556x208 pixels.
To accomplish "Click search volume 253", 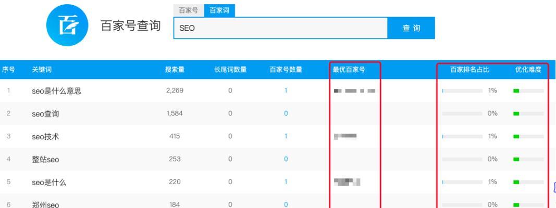I will tap(175, 159).
